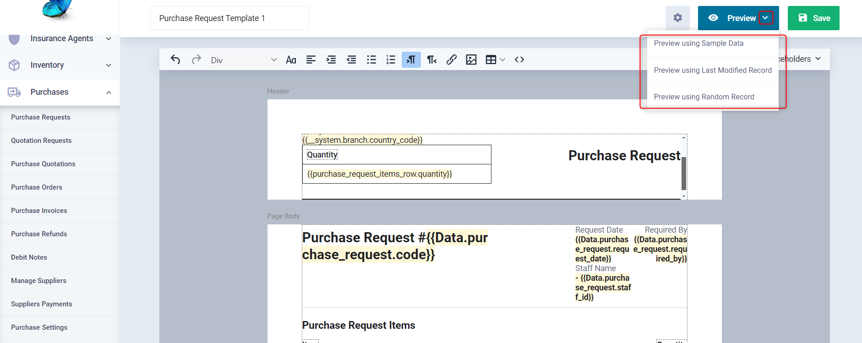Click the bulleted list icon
Viewport: 862px width, 343px height.
(x=371, y=60)
